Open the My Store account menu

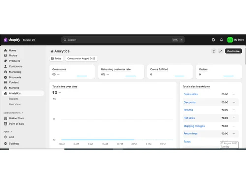pyautogui.click(x=236, y=40)
